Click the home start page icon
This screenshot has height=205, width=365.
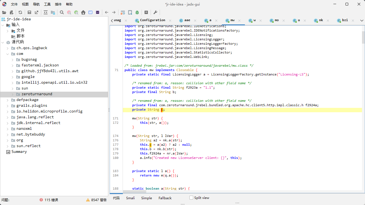[83, 12]
